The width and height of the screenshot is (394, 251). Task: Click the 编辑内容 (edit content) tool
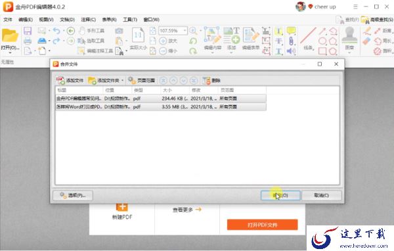click(213, 38)
